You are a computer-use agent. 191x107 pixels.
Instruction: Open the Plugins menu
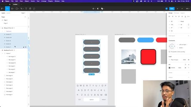pos(50,1)
